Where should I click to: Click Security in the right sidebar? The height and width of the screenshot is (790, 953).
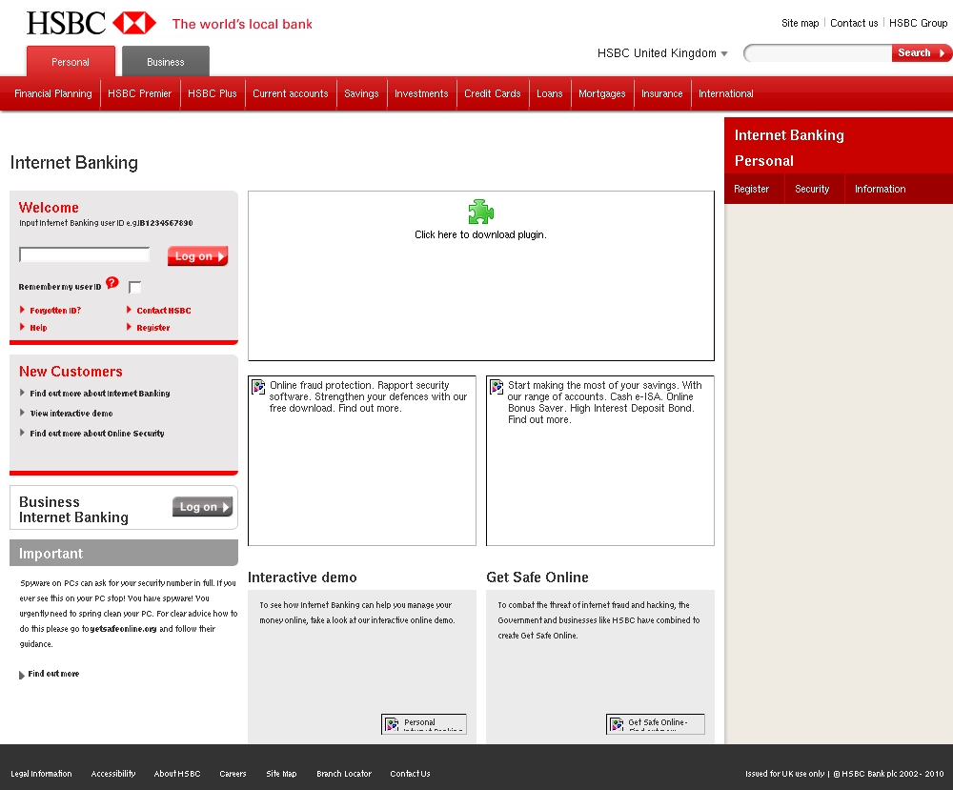click(x=812, y=189)
